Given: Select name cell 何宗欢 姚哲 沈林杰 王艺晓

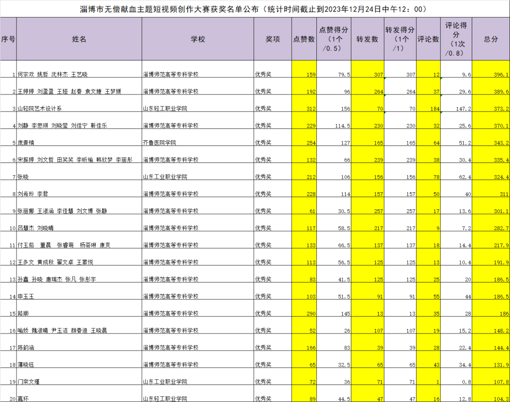Looking at the screenshot, I should [79, 69].
